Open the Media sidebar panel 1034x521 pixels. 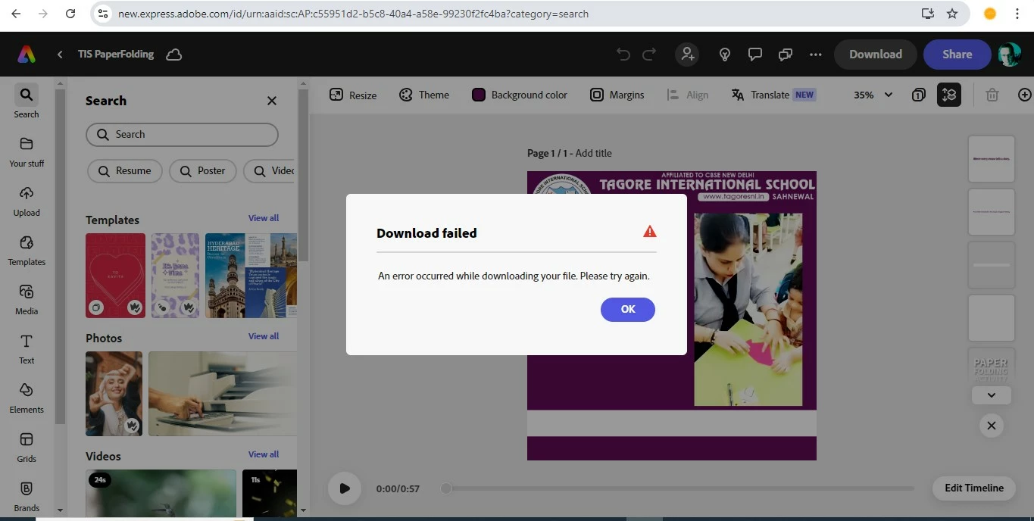[x=27, y=299]
